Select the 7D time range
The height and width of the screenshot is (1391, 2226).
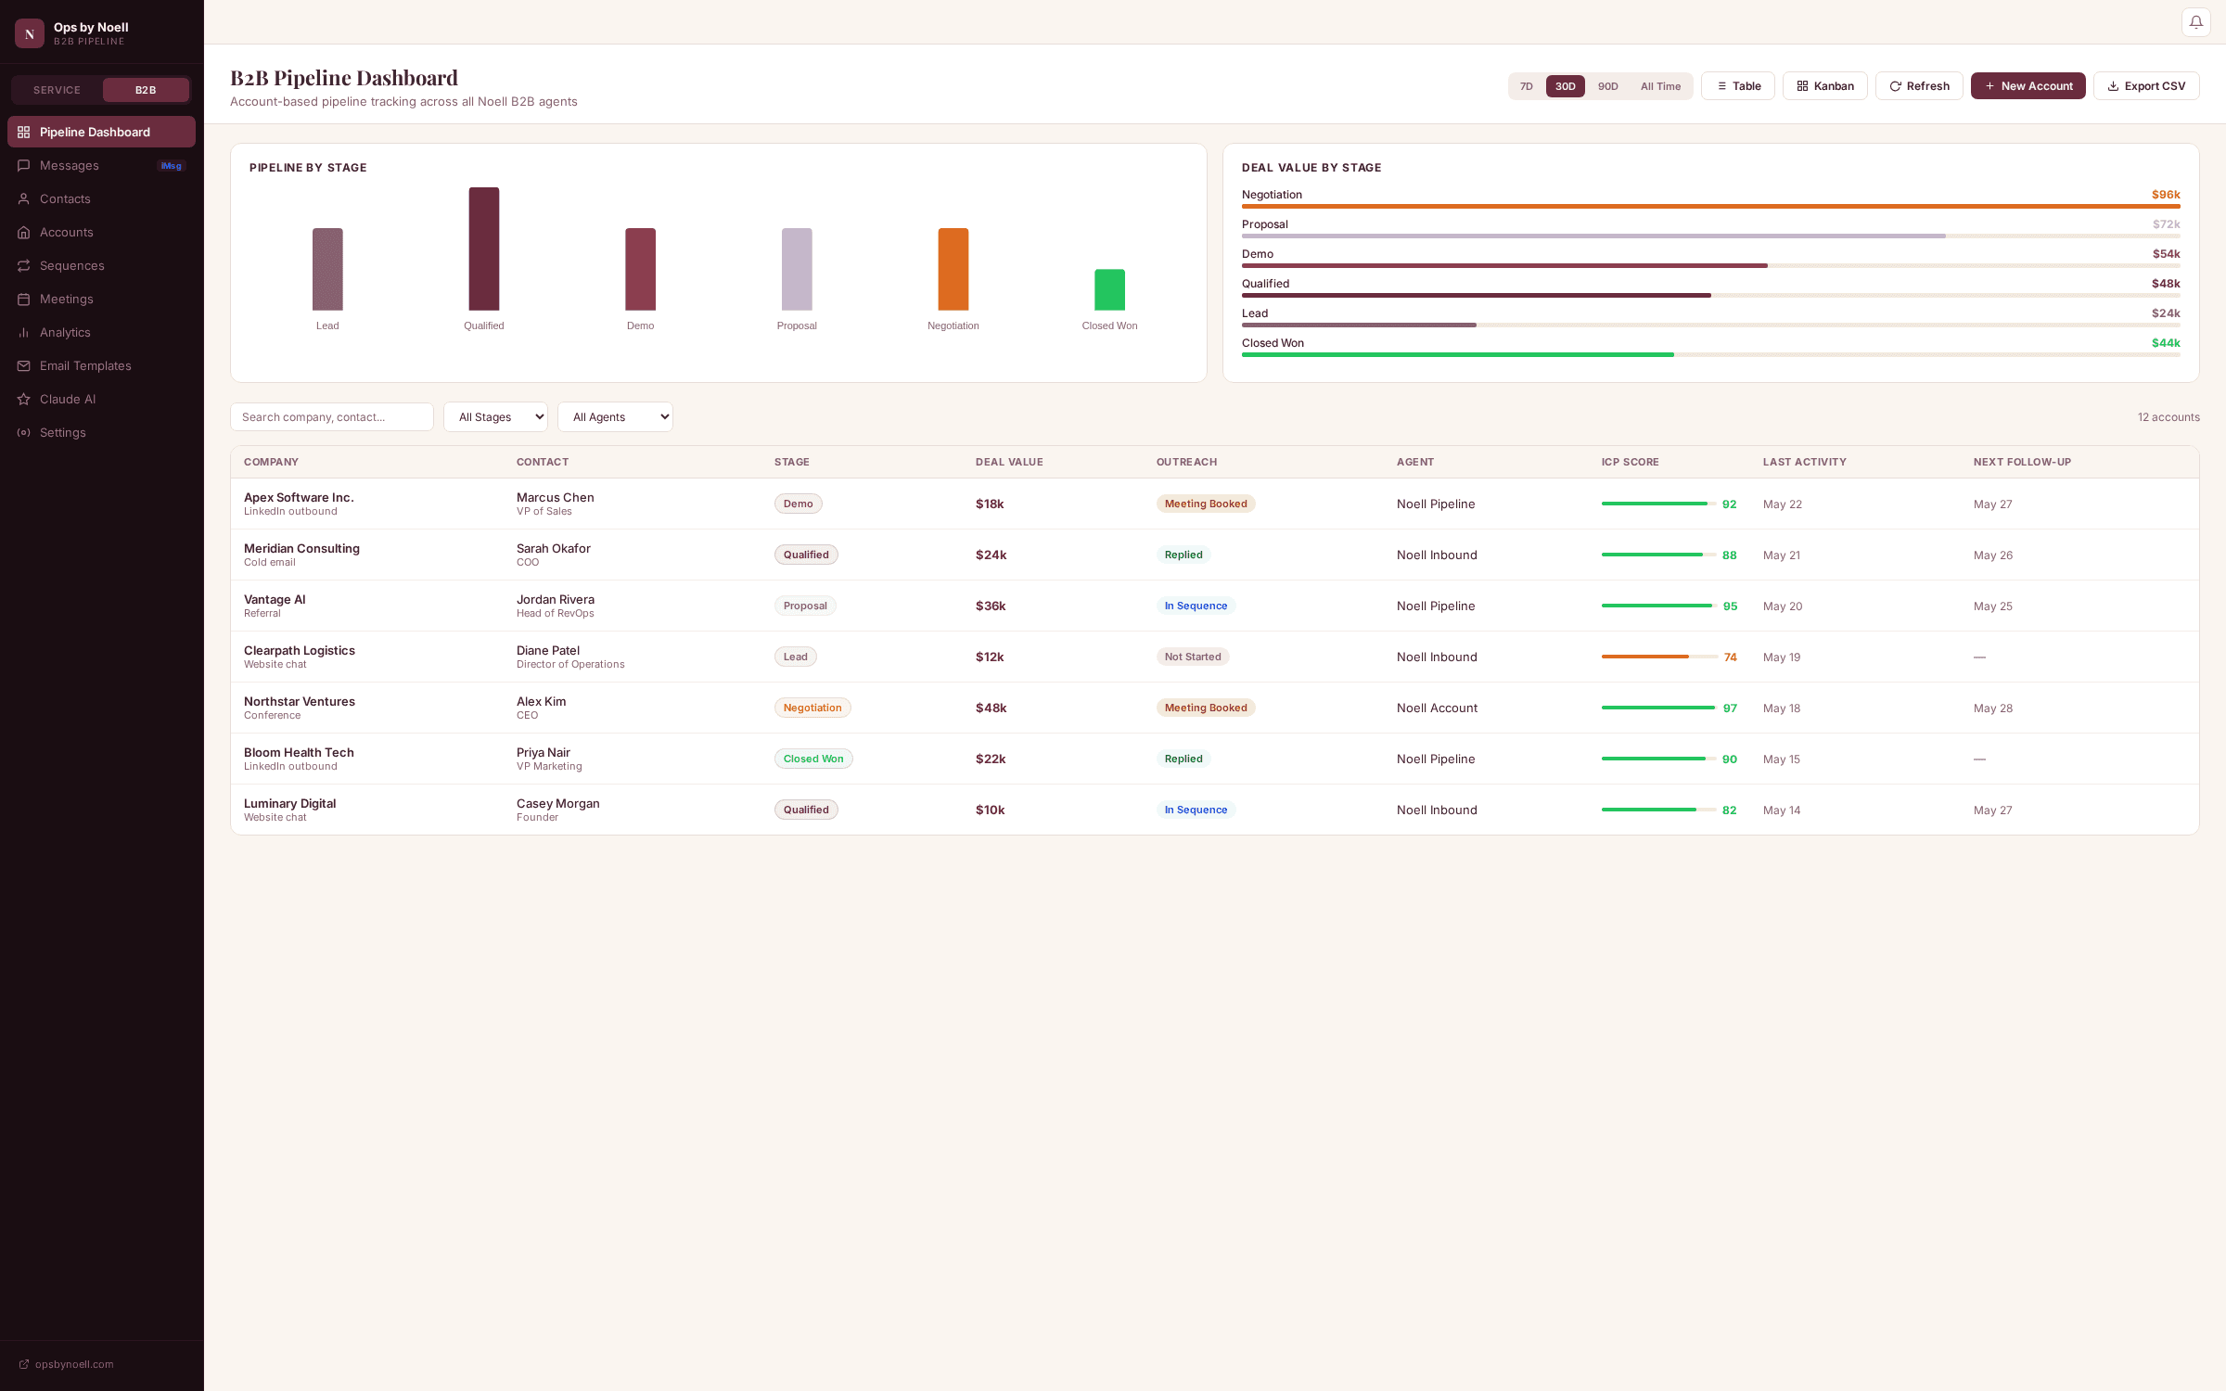tap(1527, 86)
